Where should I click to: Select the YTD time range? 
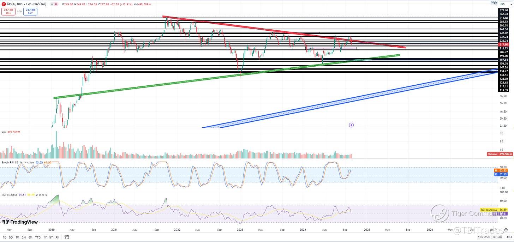pos(38,237)
